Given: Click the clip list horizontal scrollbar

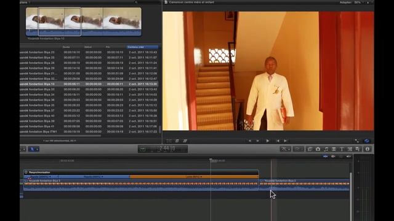Looking at the screenshot, I should coord(60,136).
